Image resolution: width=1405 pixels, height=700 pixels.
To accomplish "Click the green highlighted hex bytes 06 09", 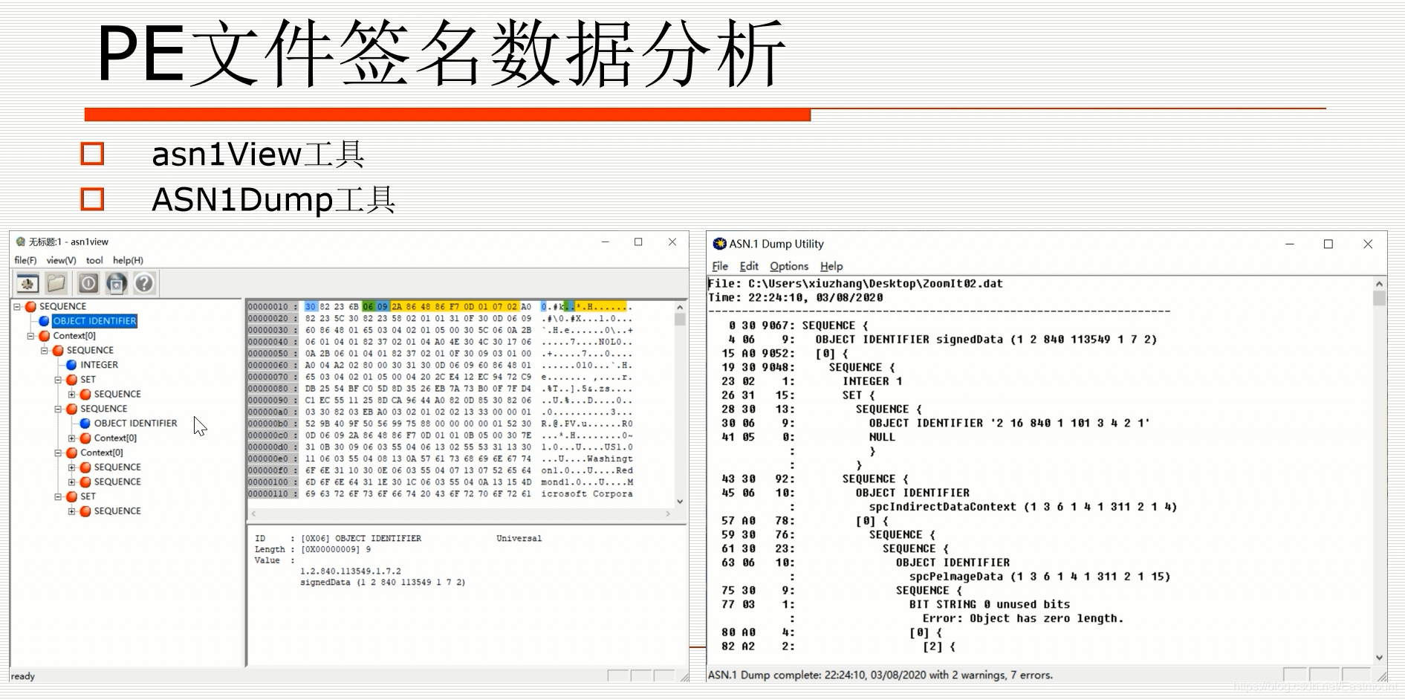I will [x=375, y=307].
